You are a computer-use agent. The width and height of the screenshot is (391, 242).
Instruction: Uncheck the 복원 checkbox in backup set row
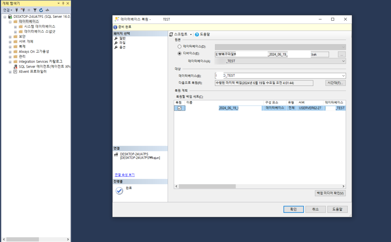click(x=180, y=108)
